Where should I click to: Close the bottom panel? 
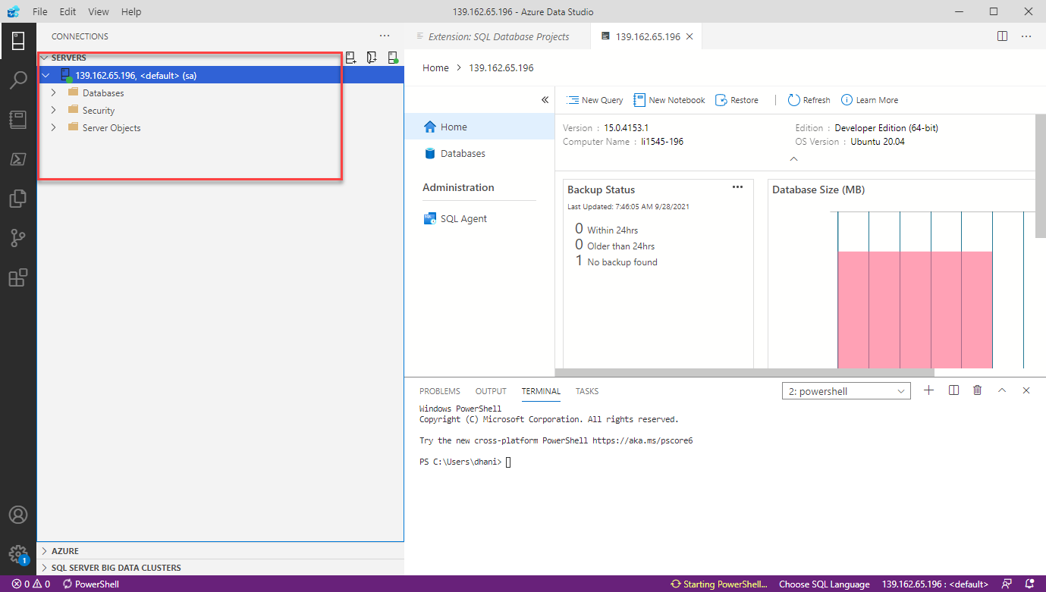(x=1026, y=390)
